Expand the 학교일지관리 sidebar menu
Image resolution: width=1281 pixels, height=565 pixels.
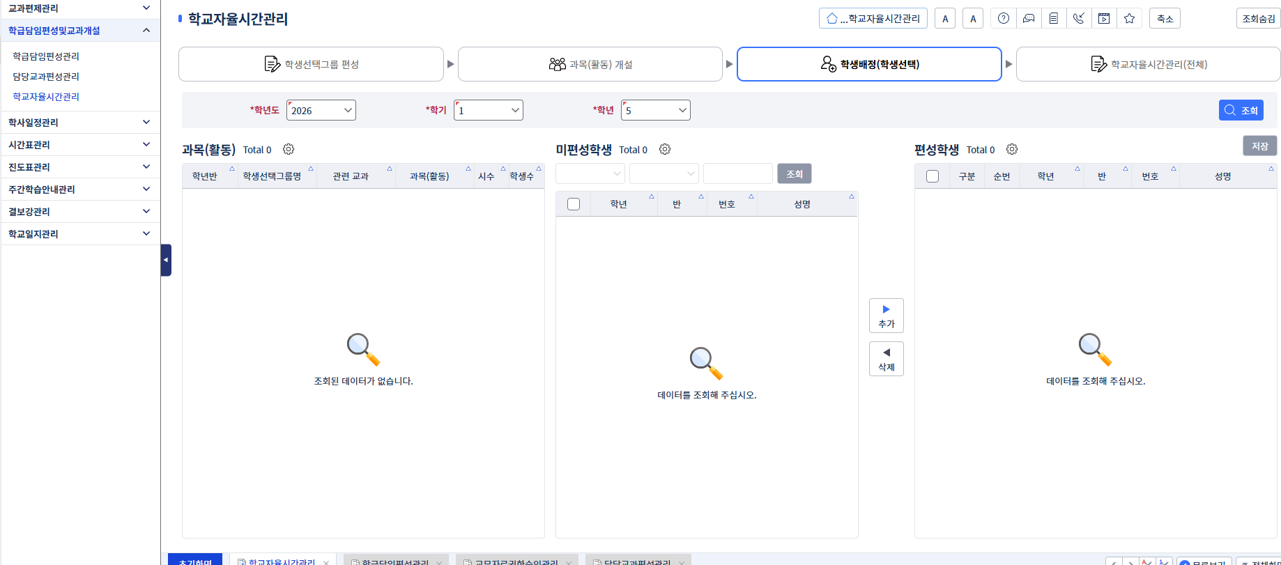[x=80, y=234]
